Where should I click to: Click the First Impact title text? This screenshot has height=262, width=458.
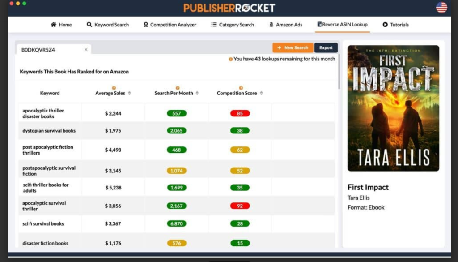click(x=368, y=187)
